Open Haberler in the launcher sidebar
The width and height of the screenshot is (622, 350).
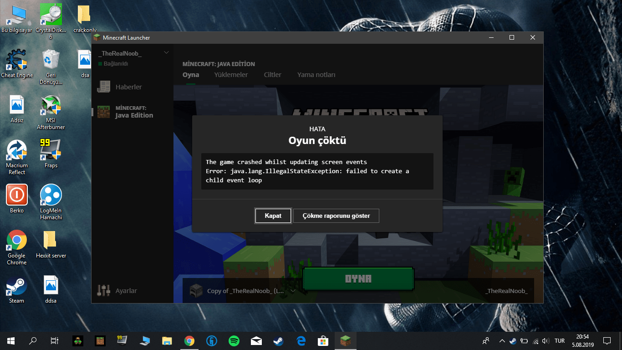tap(128, 87)
